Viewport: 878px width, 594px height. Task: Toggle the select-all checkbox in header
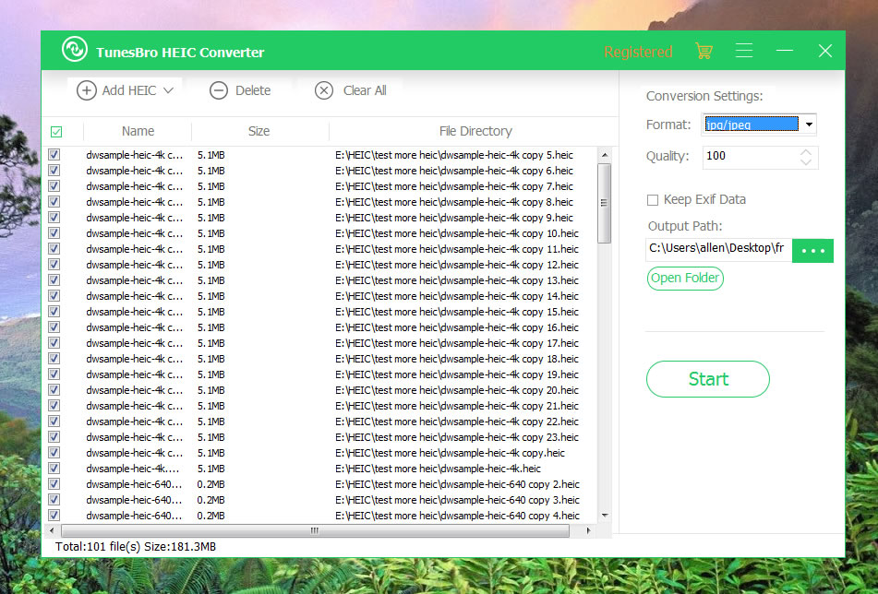(x=56, y=132)
